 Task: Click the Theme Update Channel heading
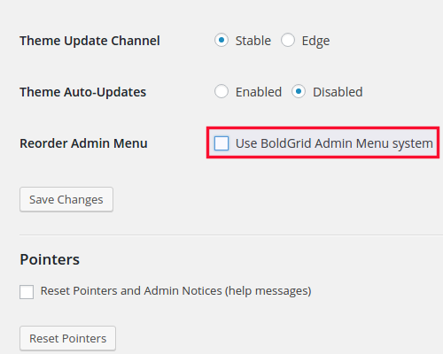pos(89,41)
